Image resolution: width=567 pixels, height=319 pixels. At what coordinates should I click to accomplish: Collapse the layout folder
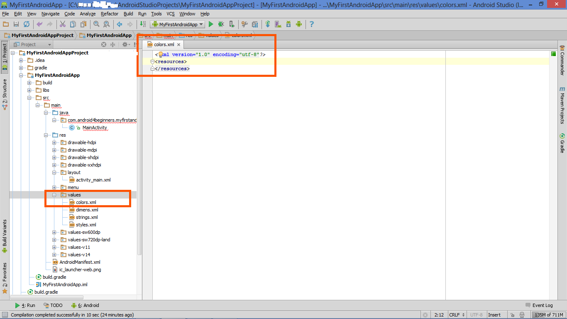coord(54,172)
